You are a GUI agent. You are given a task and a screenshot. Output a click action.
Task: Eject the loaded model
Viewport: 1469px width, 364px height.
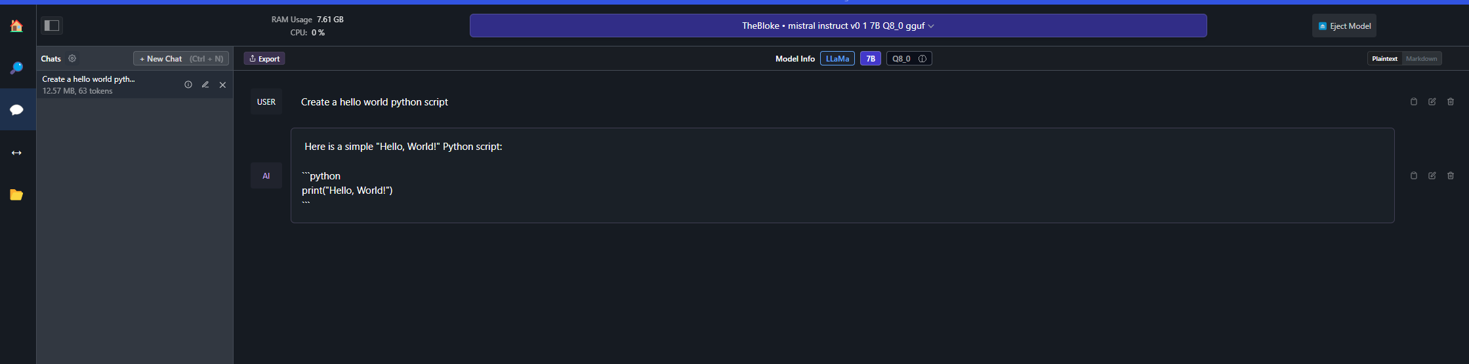1344,26
